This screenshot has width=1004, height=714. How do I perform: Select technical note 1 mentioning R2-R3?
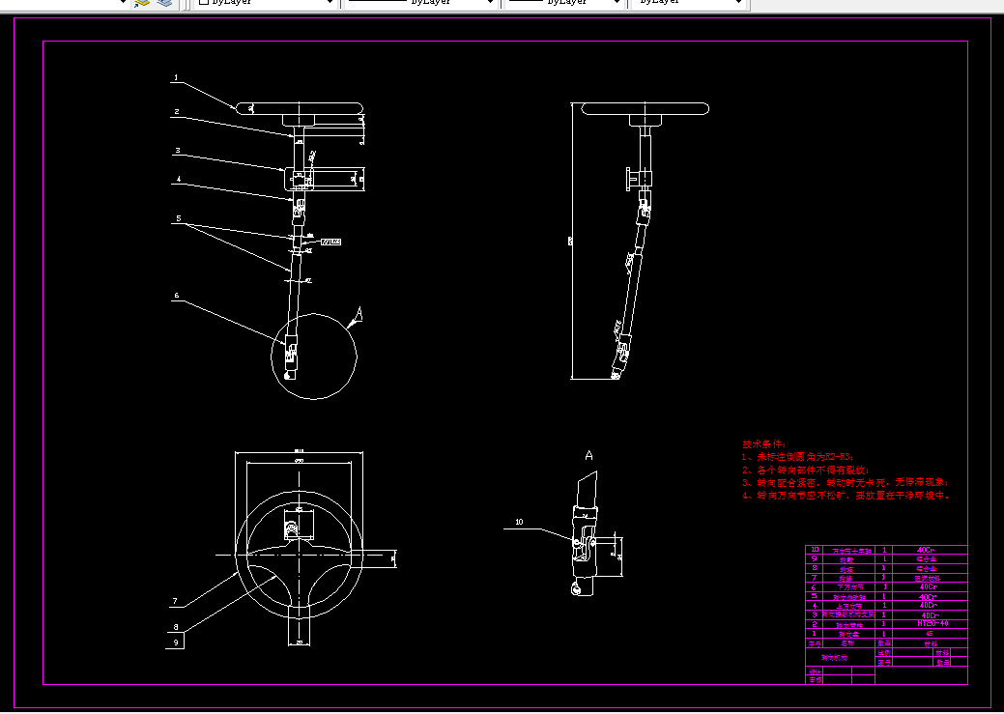[x=798, y=457]
